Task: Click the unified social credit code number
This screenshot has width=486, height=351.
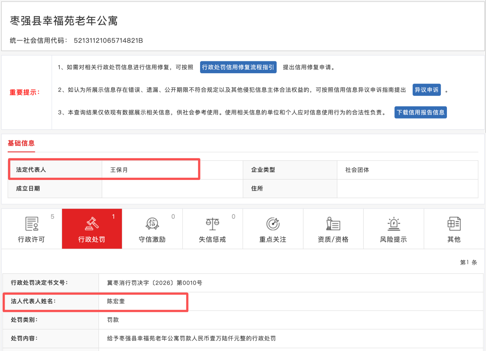Action: pos(108,40)
